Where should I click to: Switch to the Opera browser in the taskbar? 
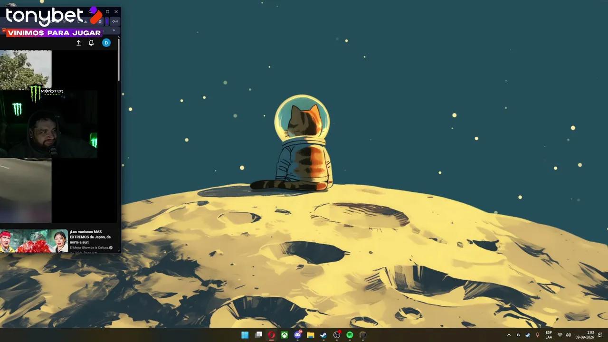(271, 335)
